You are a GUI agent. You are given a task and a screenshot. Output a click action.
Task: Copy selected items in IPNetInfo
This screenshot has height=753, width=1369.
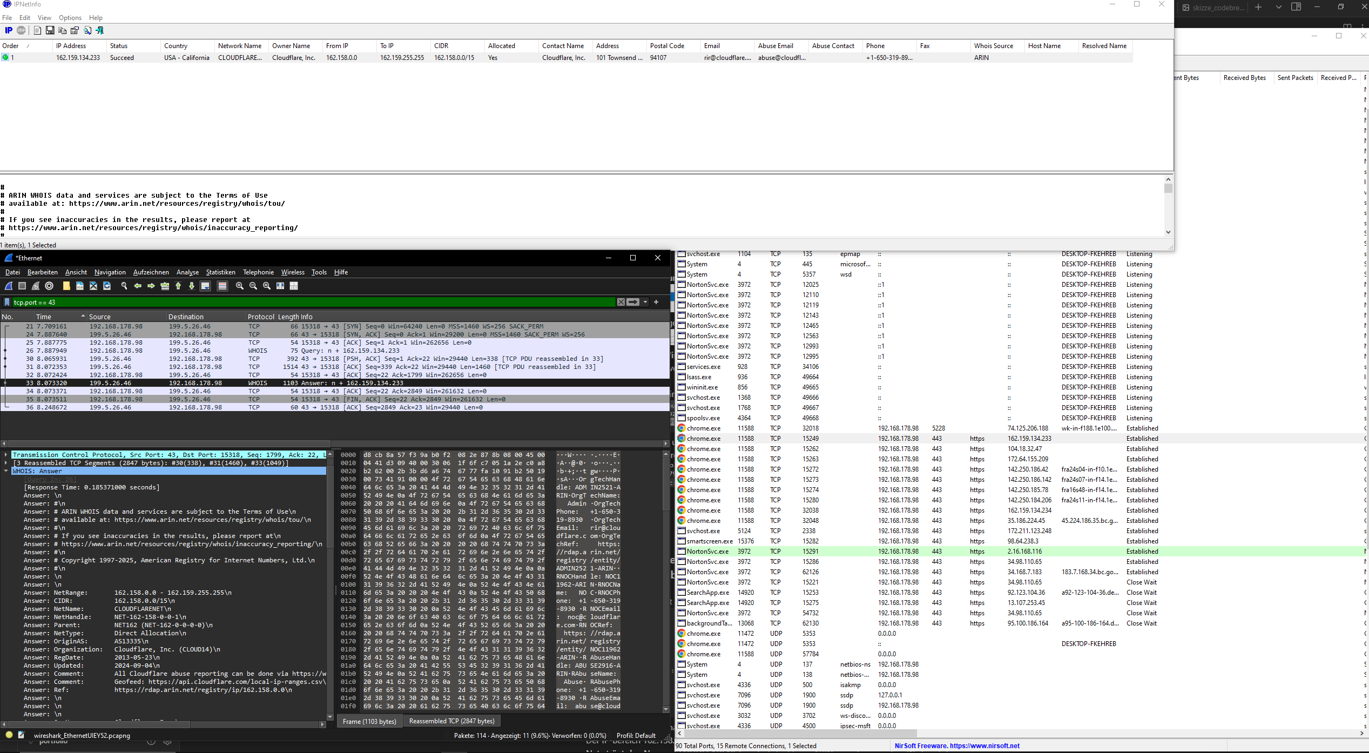pyautogui.click(x=62, y=30)
